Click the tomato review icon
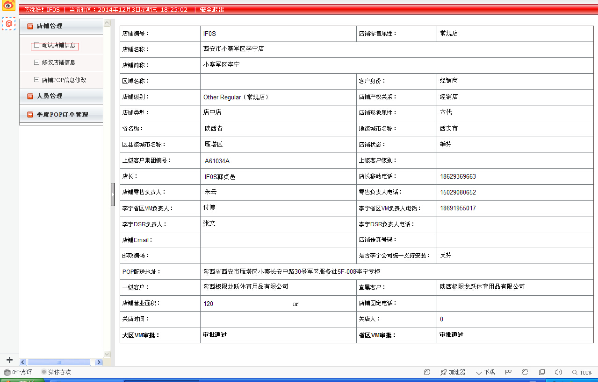 coord(7,372)
